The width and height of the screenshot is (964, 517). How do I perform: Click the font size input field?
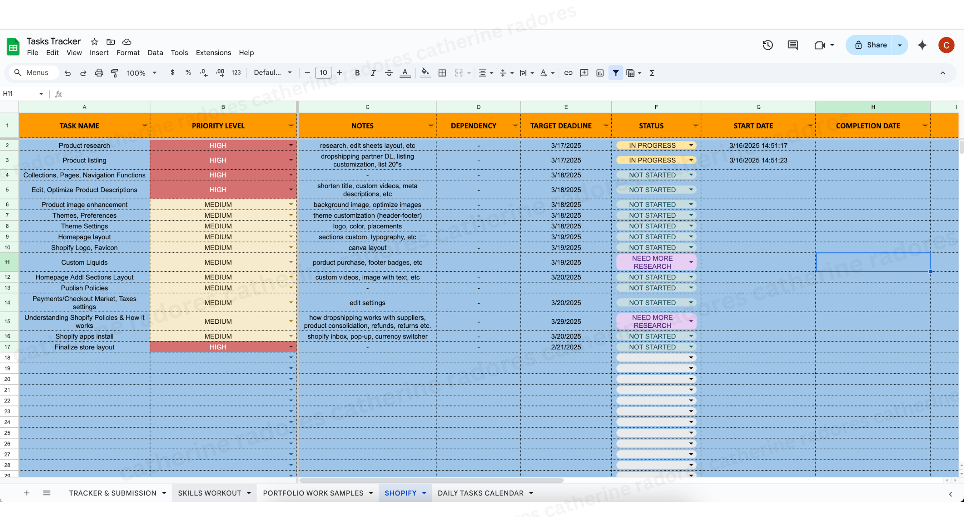tap(323, 73)
